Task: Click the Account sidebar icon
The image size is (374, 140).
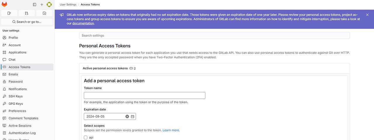Action: (x=4, y=45)
